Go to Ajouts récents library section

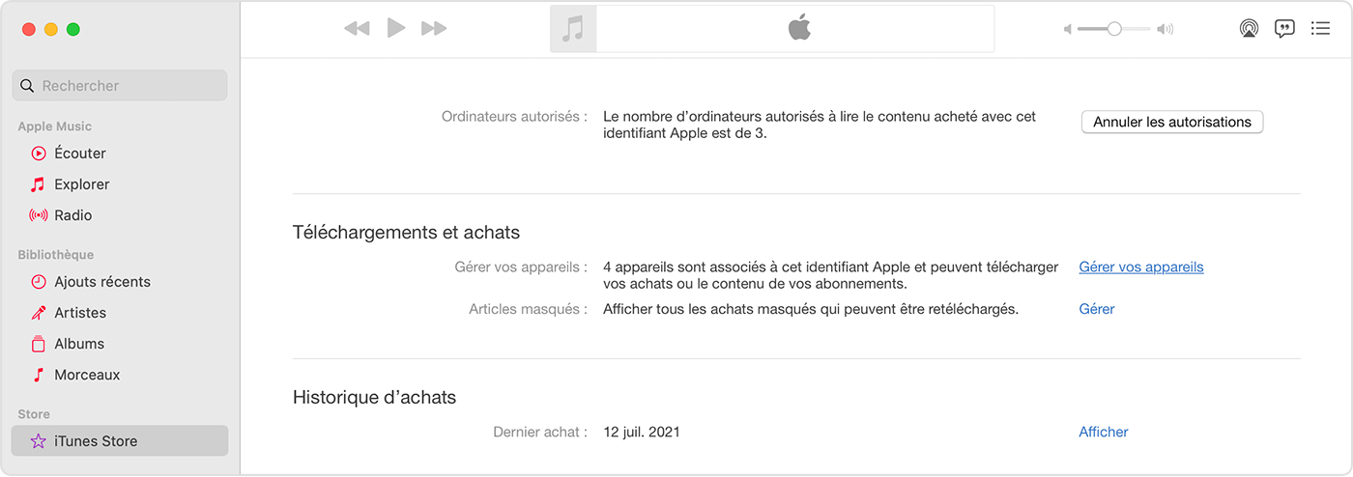pos(101,282)
